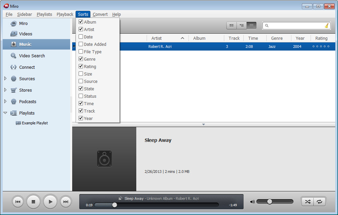Click the Miro logo in title bar
Image resolution: width=338 pixels, height=215 pixels.
point(6,6)
